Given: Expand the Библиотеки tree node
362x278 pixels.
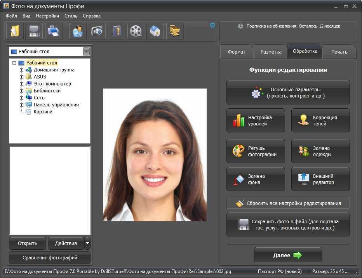Looking at the screenshot, I should [x=21, y=91].
